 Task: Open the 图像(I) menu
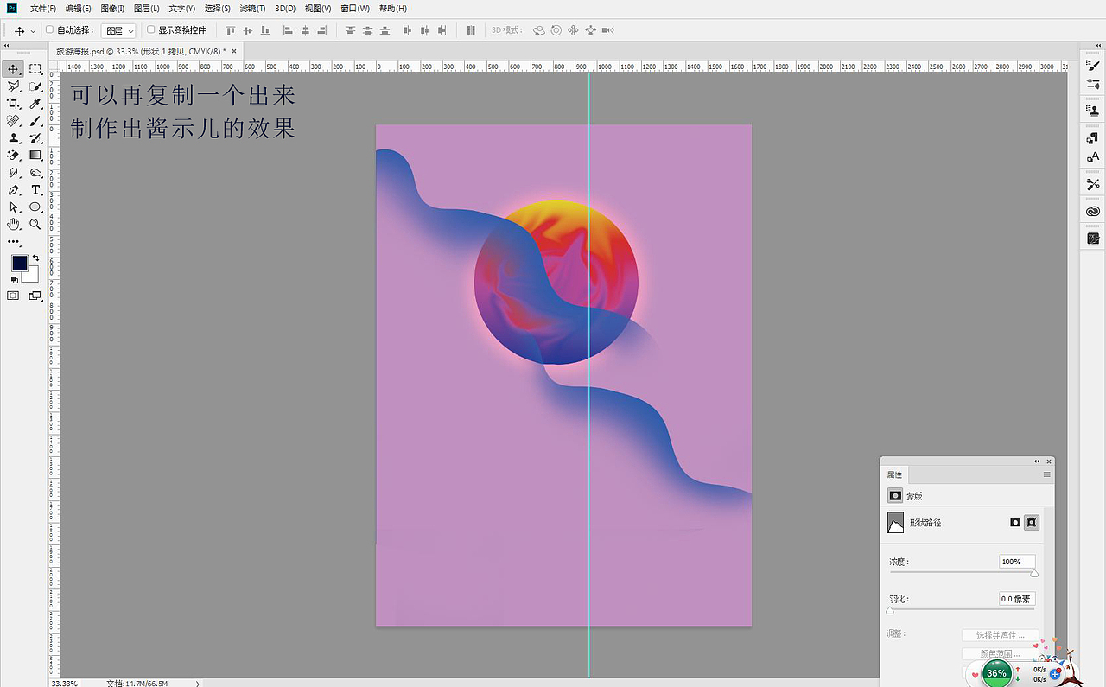[112, 9]
